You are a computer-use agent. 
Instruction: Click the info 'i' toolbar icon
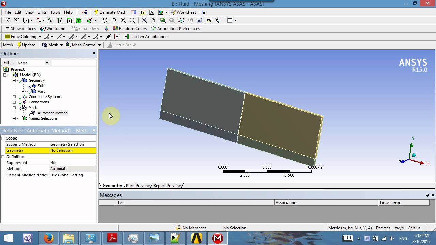203,12
